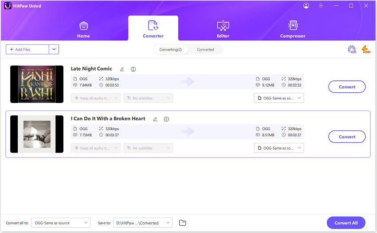Viewport: 377px width, 233px height.
Task: Click the HitPaw Univd logo icon
Action: tap(8, 6)
